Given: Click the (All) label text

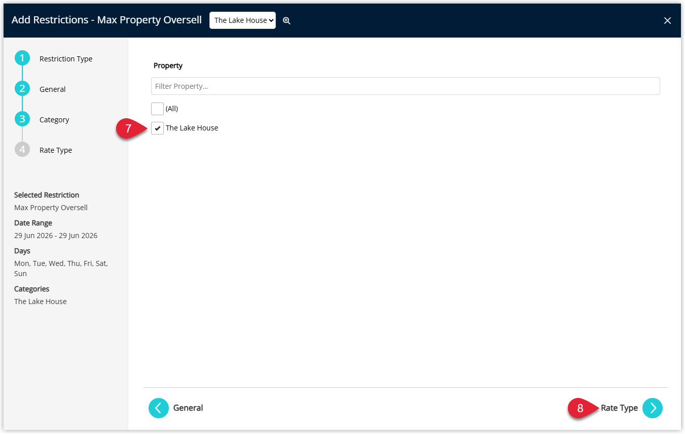Looking at the screenshot, I should (x=172, y=109).
